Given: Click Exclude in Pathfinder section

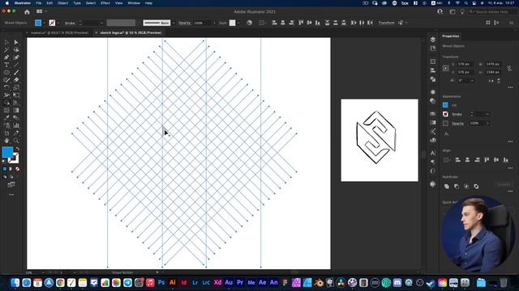Looking at the screenshot, I should (476, 187).
